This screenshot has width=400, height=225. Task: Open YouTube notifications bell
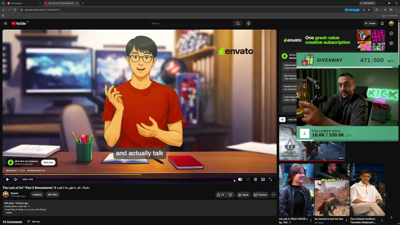click(x=382, y=23)
